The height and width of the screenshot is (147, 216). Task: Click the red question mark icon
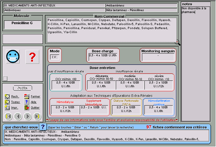point(32,57)
